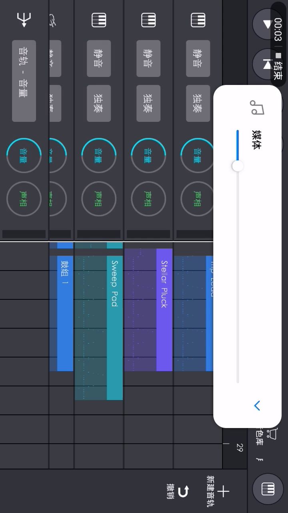Select Sweep Pad 音量 volume knob
This screenshot has height=513, width=288.
click(x=99, y=156)
